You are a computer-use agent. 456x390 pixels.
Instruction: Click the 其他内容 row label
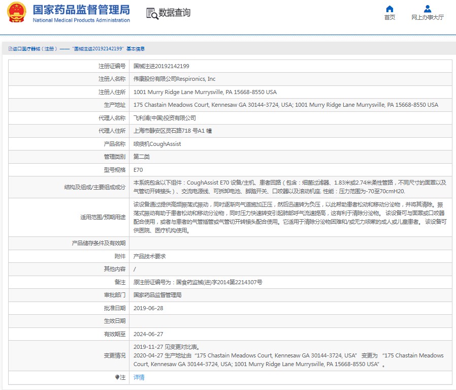[115, 269]
